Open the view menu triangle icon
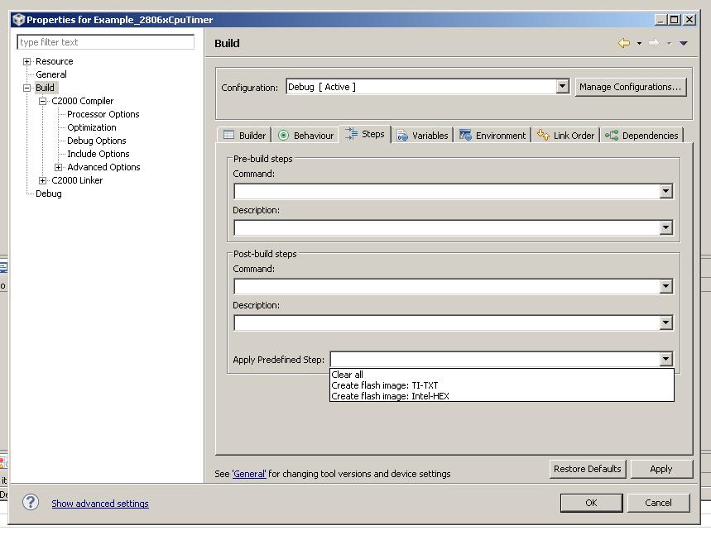This screenshot has height=535, width=711. pos(684,42)
